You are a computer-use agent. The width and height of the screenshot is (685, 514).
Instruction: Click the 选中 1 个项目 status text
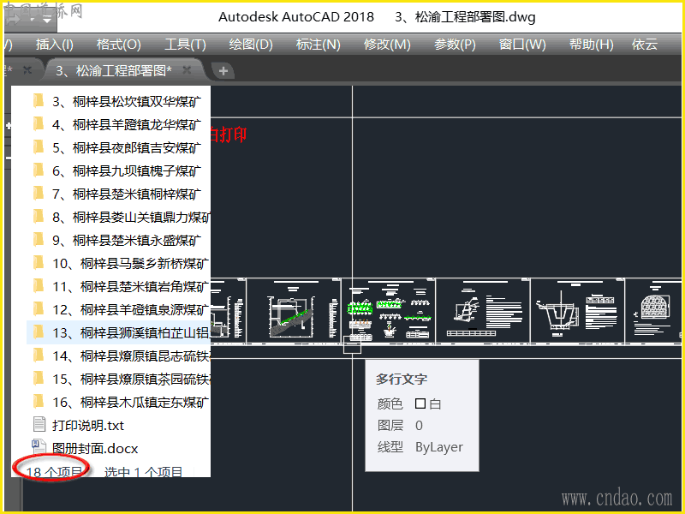[143, 472]
